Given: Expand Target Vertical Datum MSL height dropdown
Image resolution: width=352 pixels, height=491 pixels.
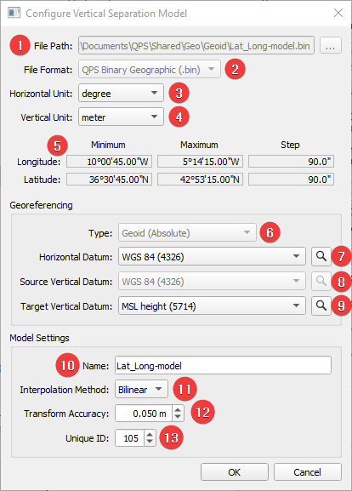Looking at the screenshot, I should point(212,305).
